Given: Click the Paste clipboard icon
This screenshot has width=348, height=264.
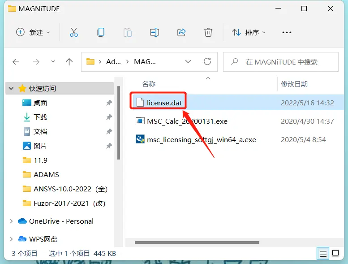Looking at the screenshot, I should (x=128, y=32).
